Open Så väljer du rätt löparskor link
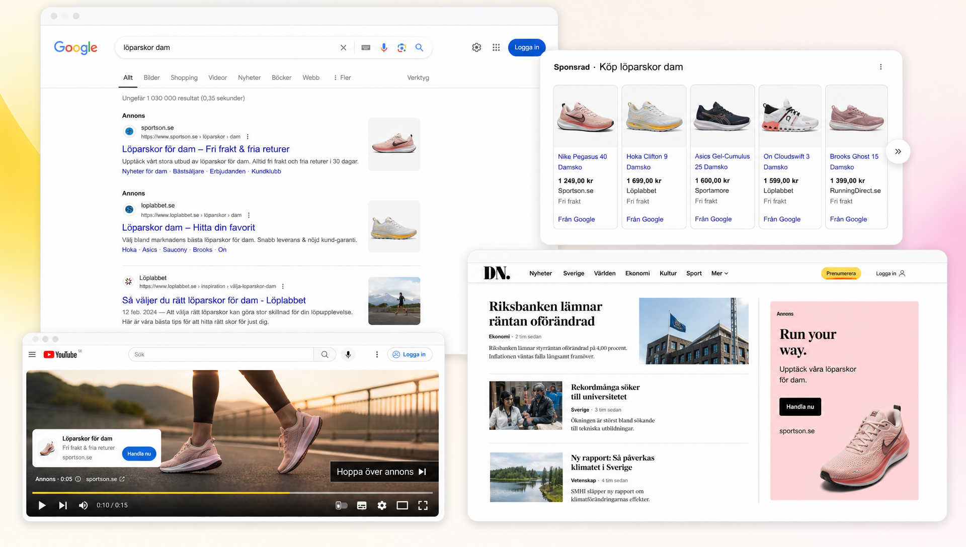The width and height of the screenshot is (966, 547). [x=214, y=300]
